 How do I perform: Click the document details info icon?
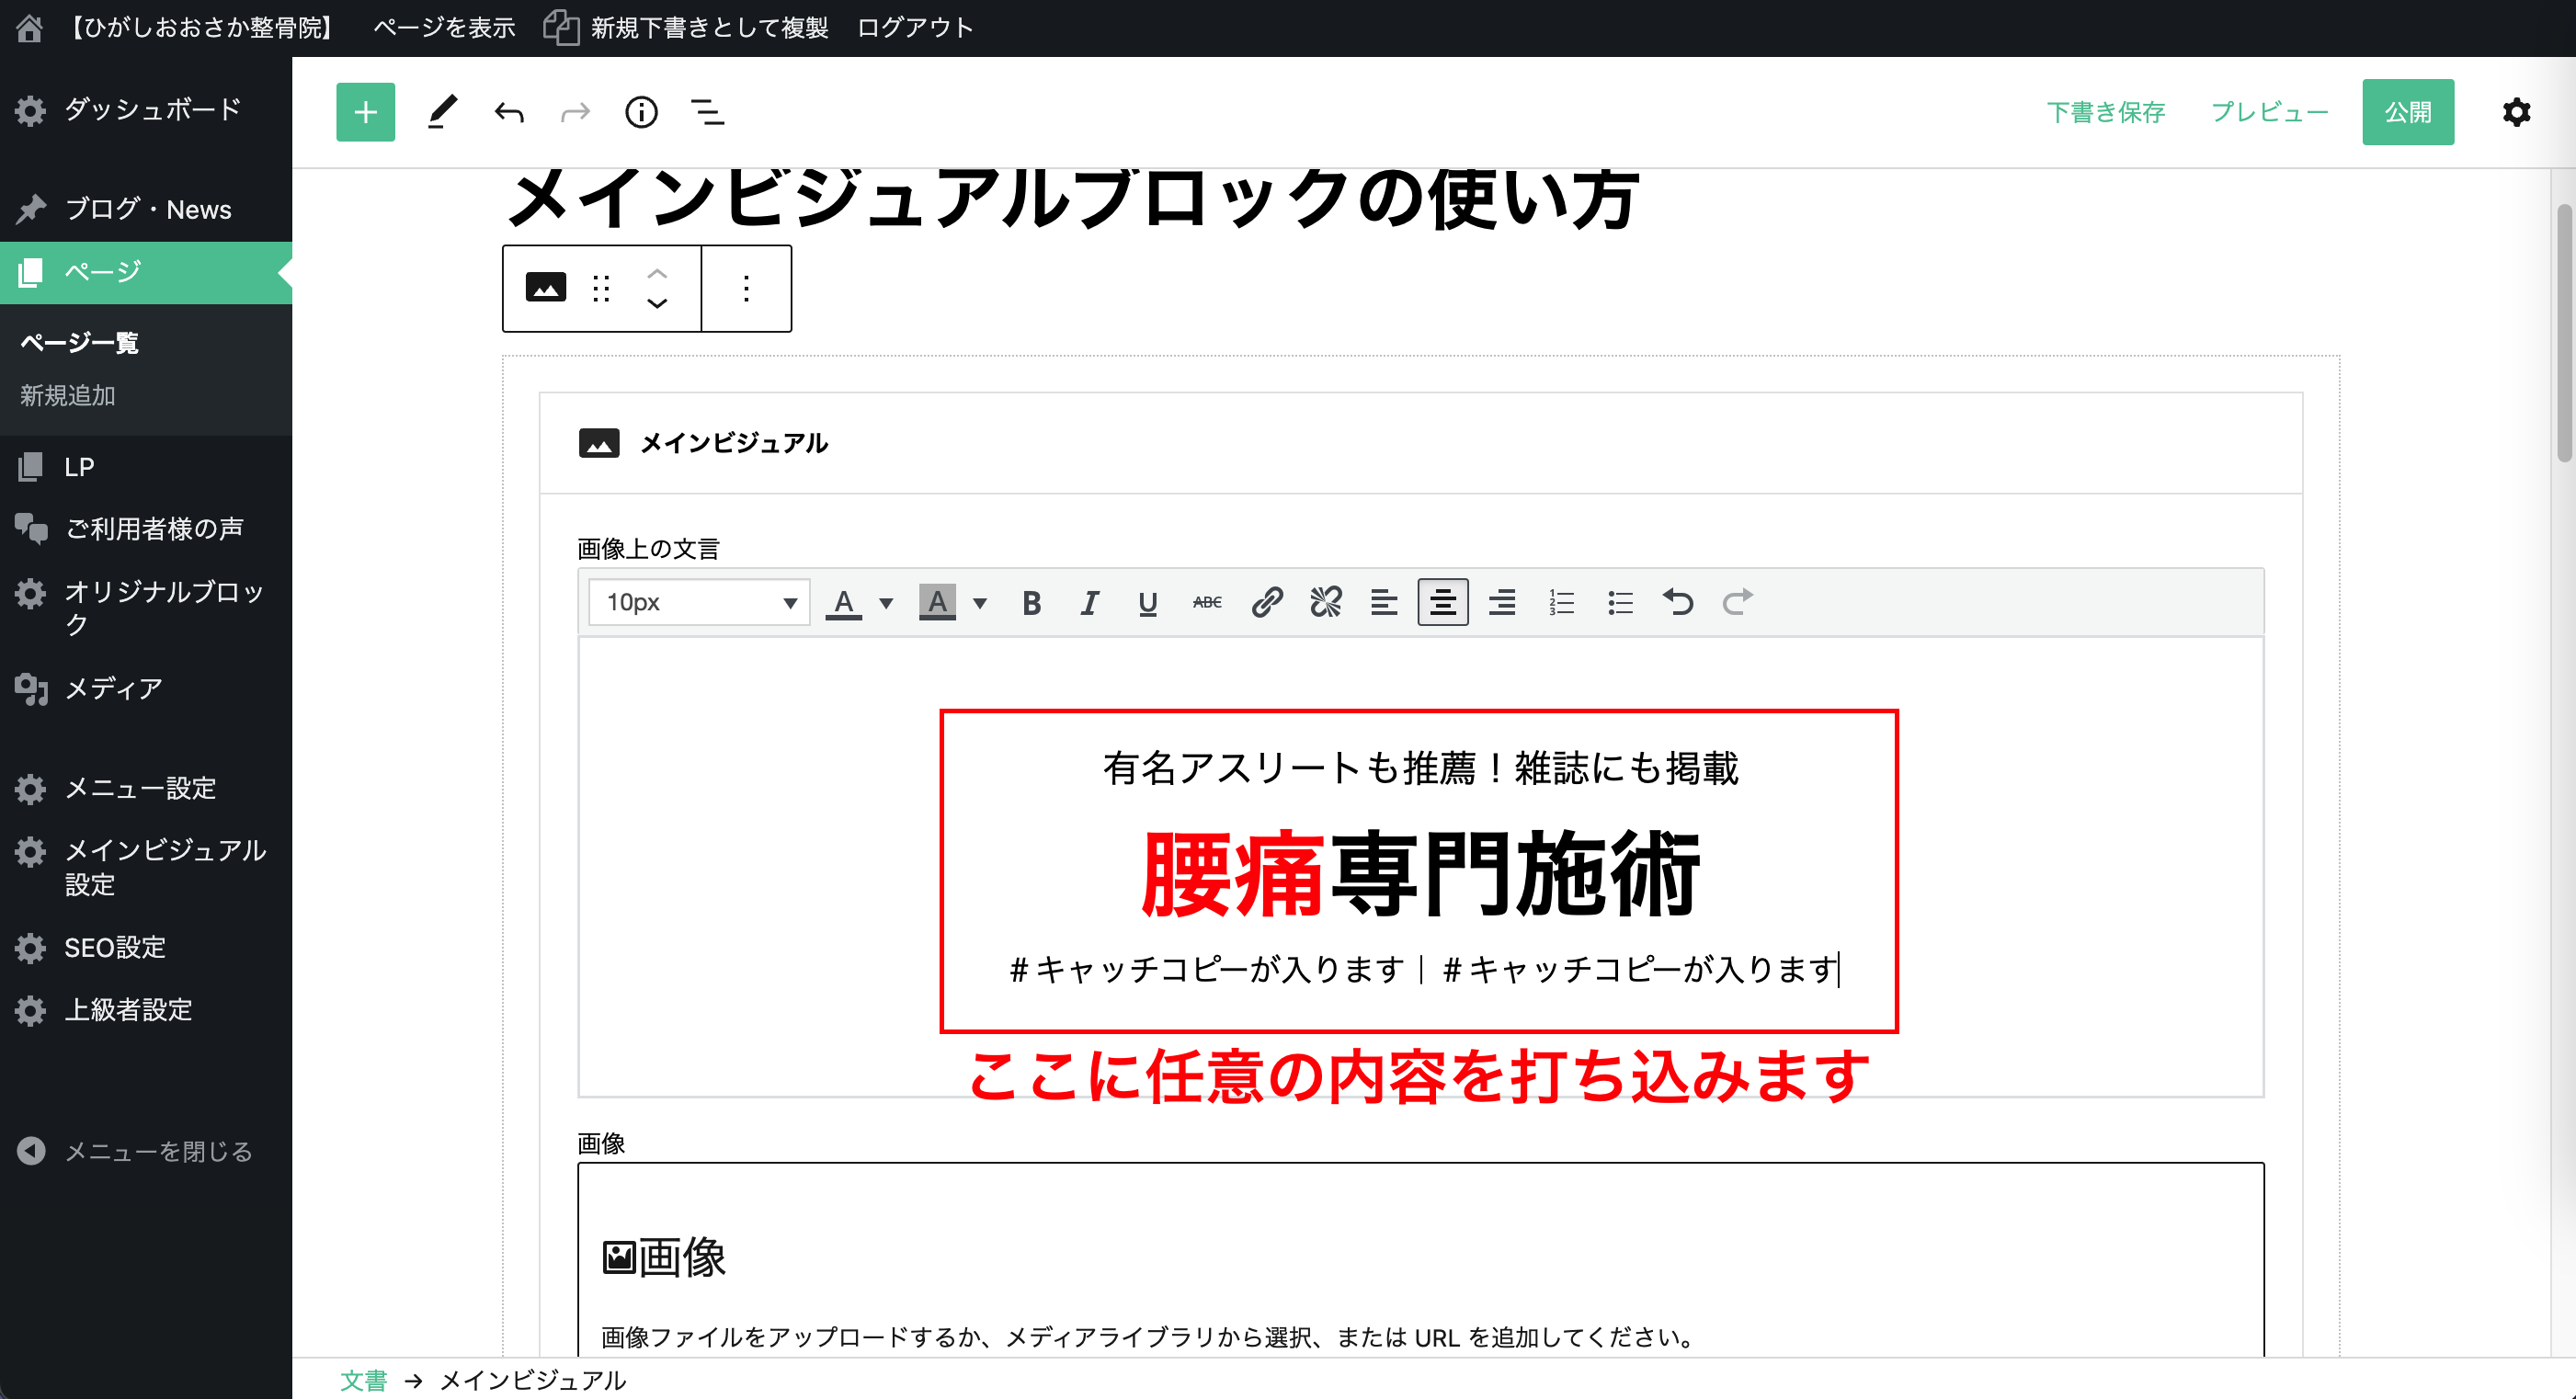tap(641, 112)
